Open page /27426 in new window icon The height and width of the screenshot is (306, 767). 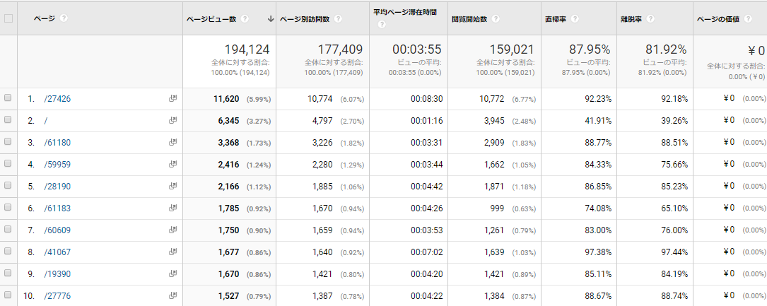pos(172,99)
